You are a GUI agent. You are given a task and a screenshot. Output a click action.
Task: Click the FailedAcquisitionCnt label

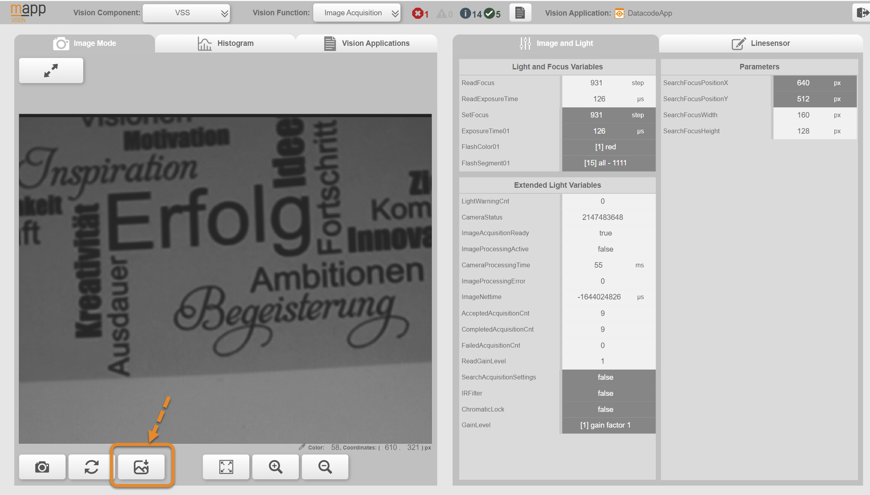tap(491, 346)
